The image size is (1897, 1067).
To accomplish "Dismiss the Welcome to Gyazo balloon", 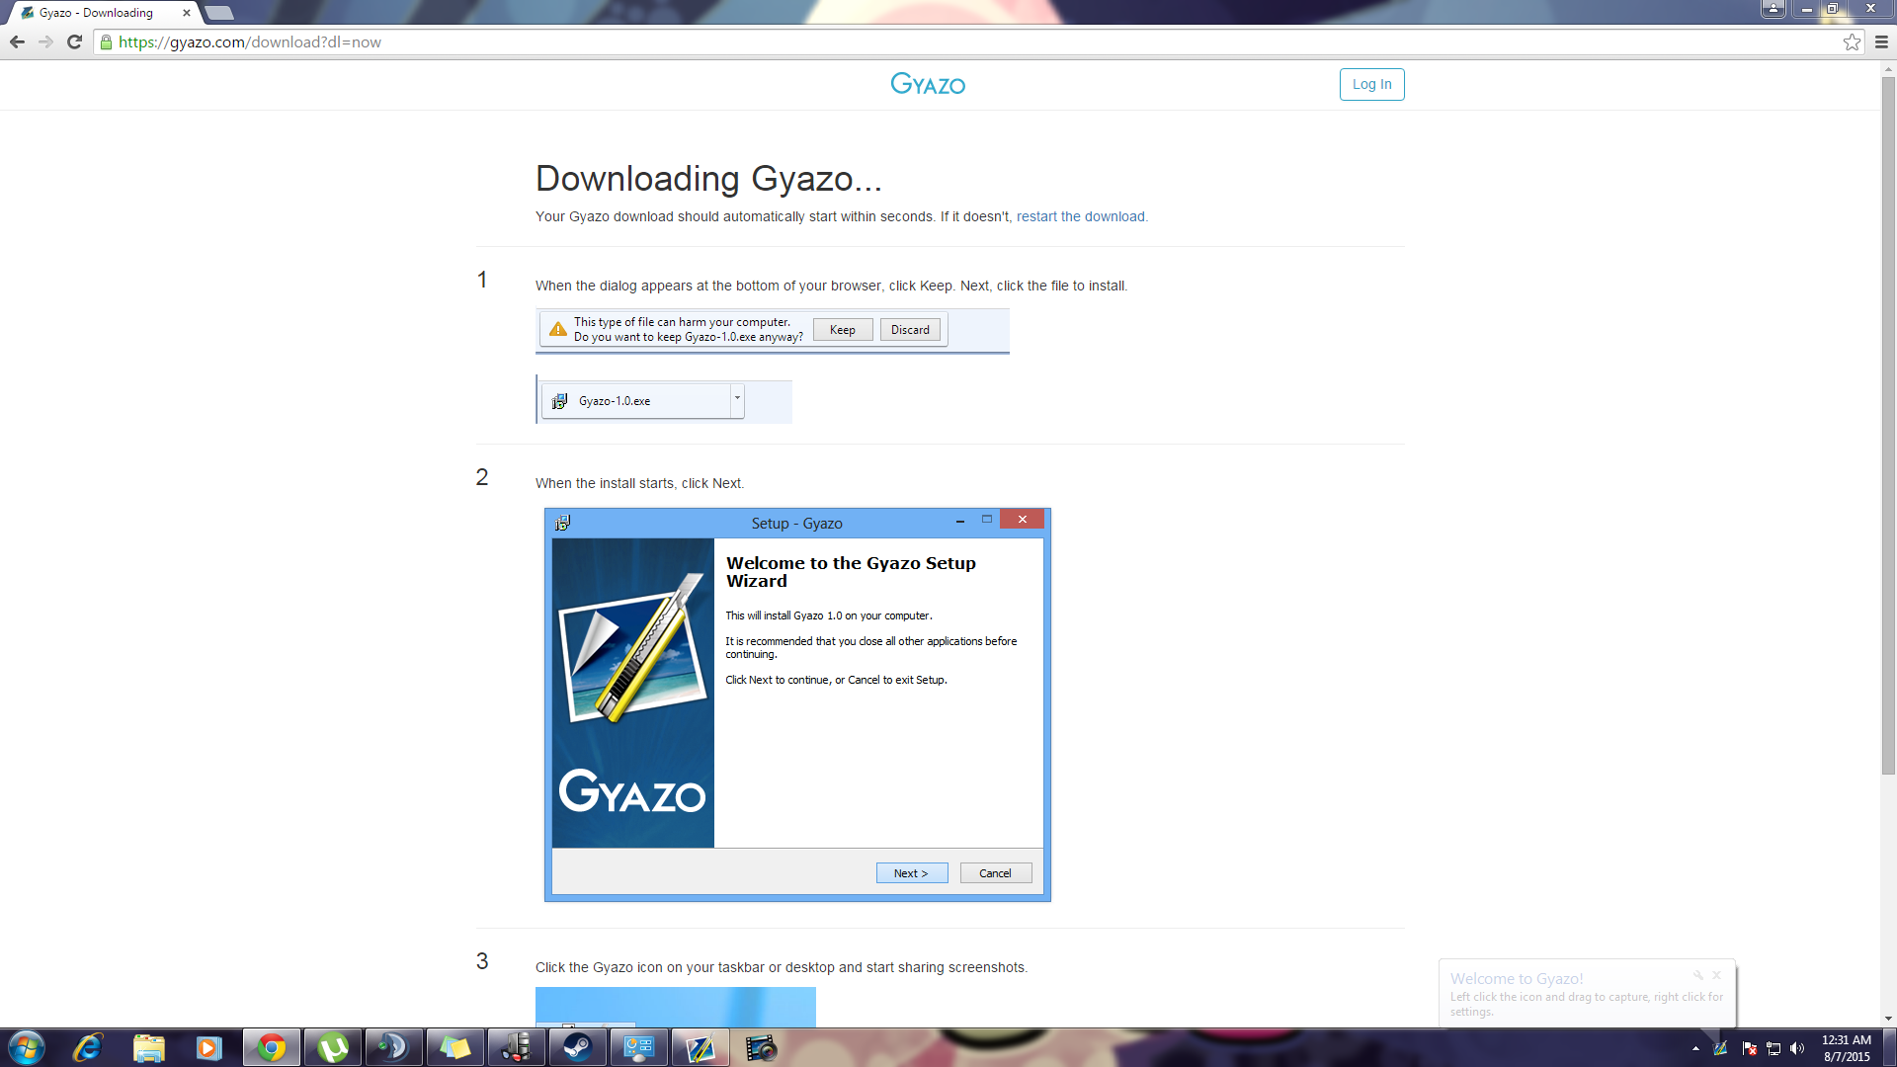I will pyautogui.click(x=1717, y=975).
